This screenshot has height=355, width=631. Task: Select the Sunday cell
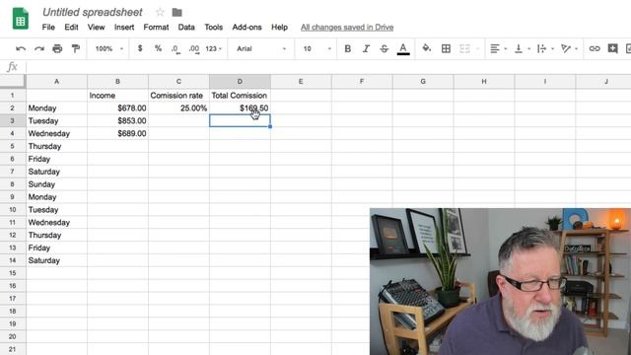click(57, 184)
